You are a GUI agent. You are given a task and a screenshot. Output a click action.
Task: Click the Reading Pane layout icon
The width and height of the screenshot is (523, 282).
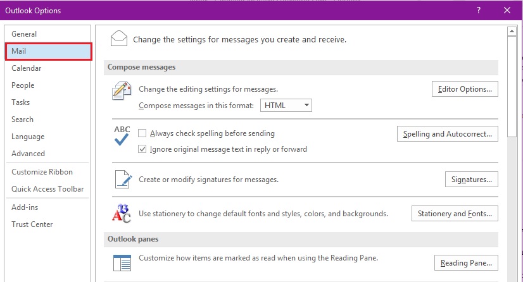pos(122,262)
